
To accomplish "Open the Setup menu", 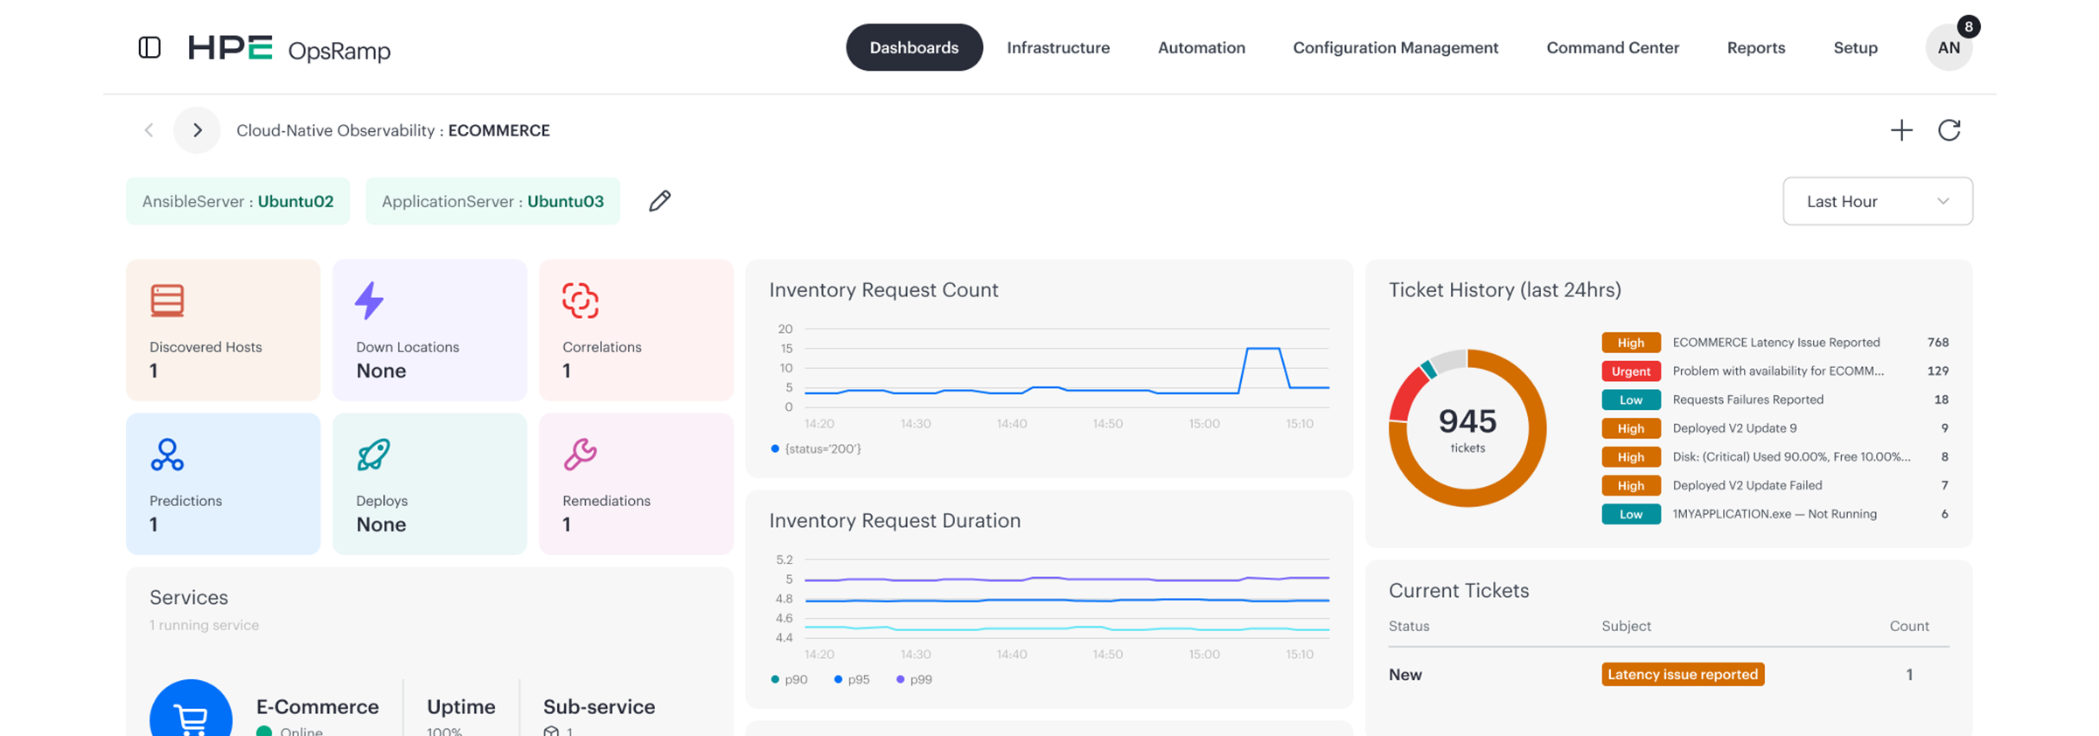I will 1856,48.
